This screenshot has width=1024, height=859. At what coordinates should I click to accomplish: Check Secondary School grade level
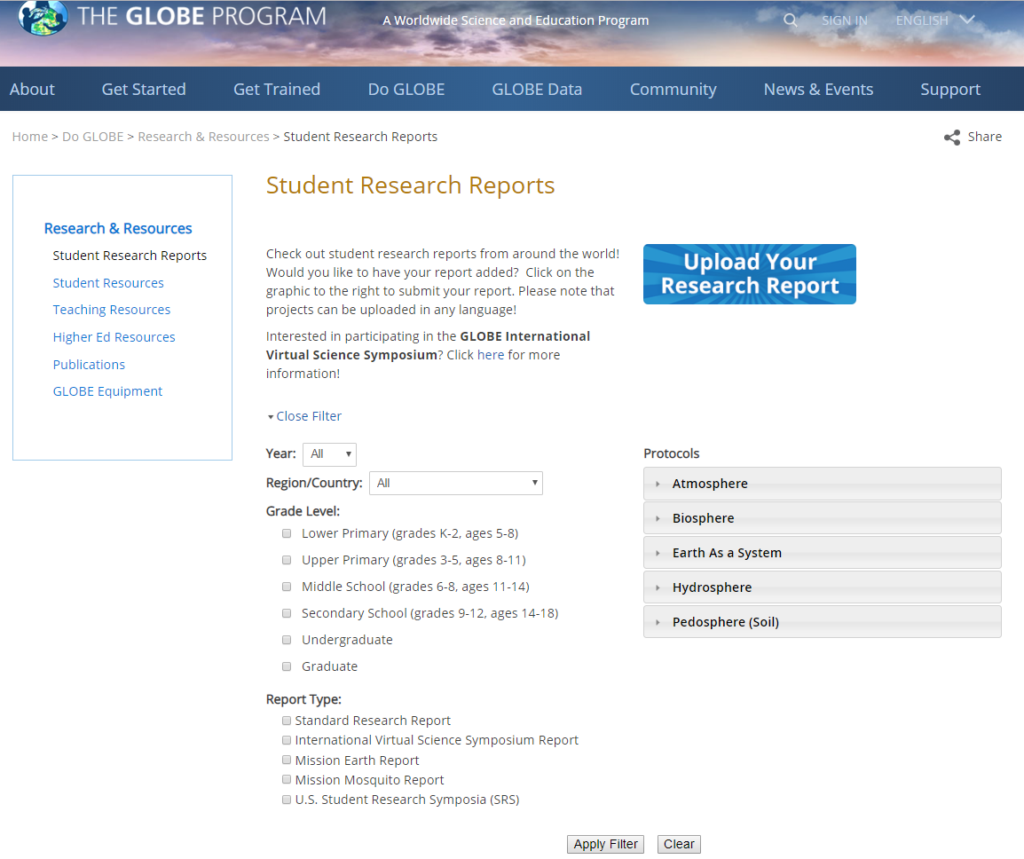(287, 613)
